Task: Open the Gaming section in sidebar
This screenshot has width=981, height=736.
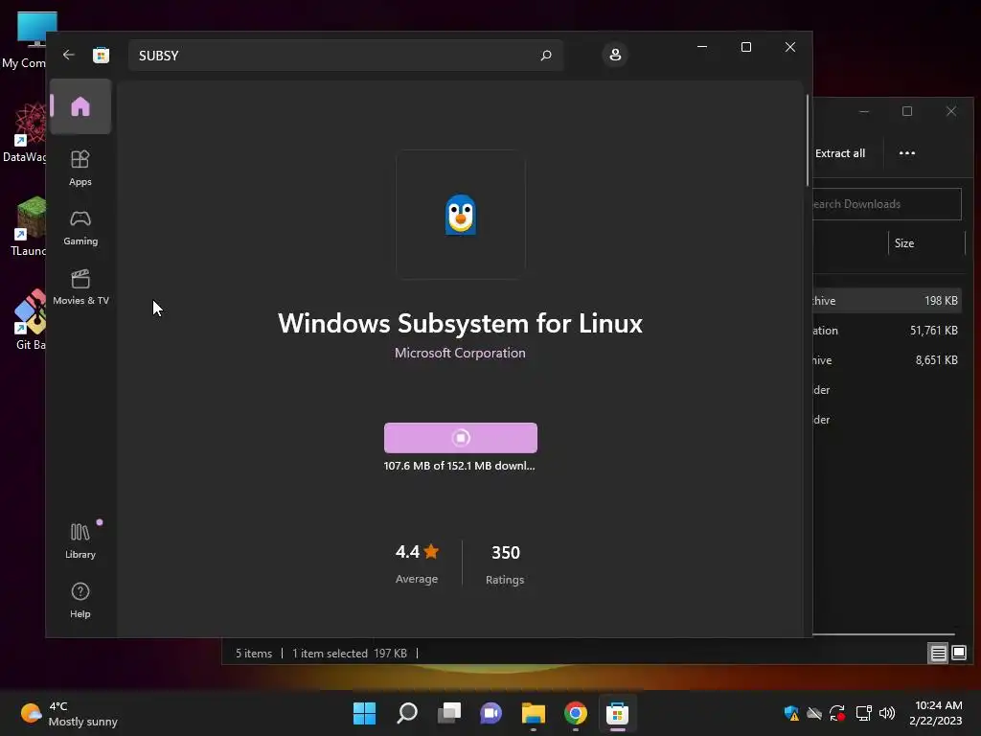Action: (80, 228)
